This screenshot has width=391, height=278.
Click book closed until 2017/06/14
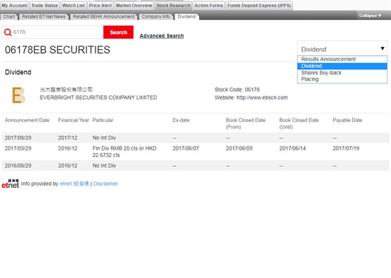coord(292,148)
